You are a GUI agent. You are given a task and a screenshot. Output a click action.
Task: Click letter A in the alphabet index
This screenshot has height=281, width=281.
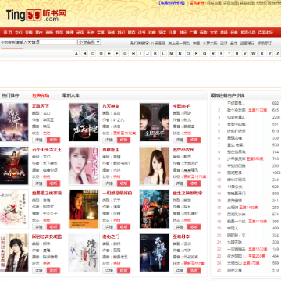coord(76,54)
